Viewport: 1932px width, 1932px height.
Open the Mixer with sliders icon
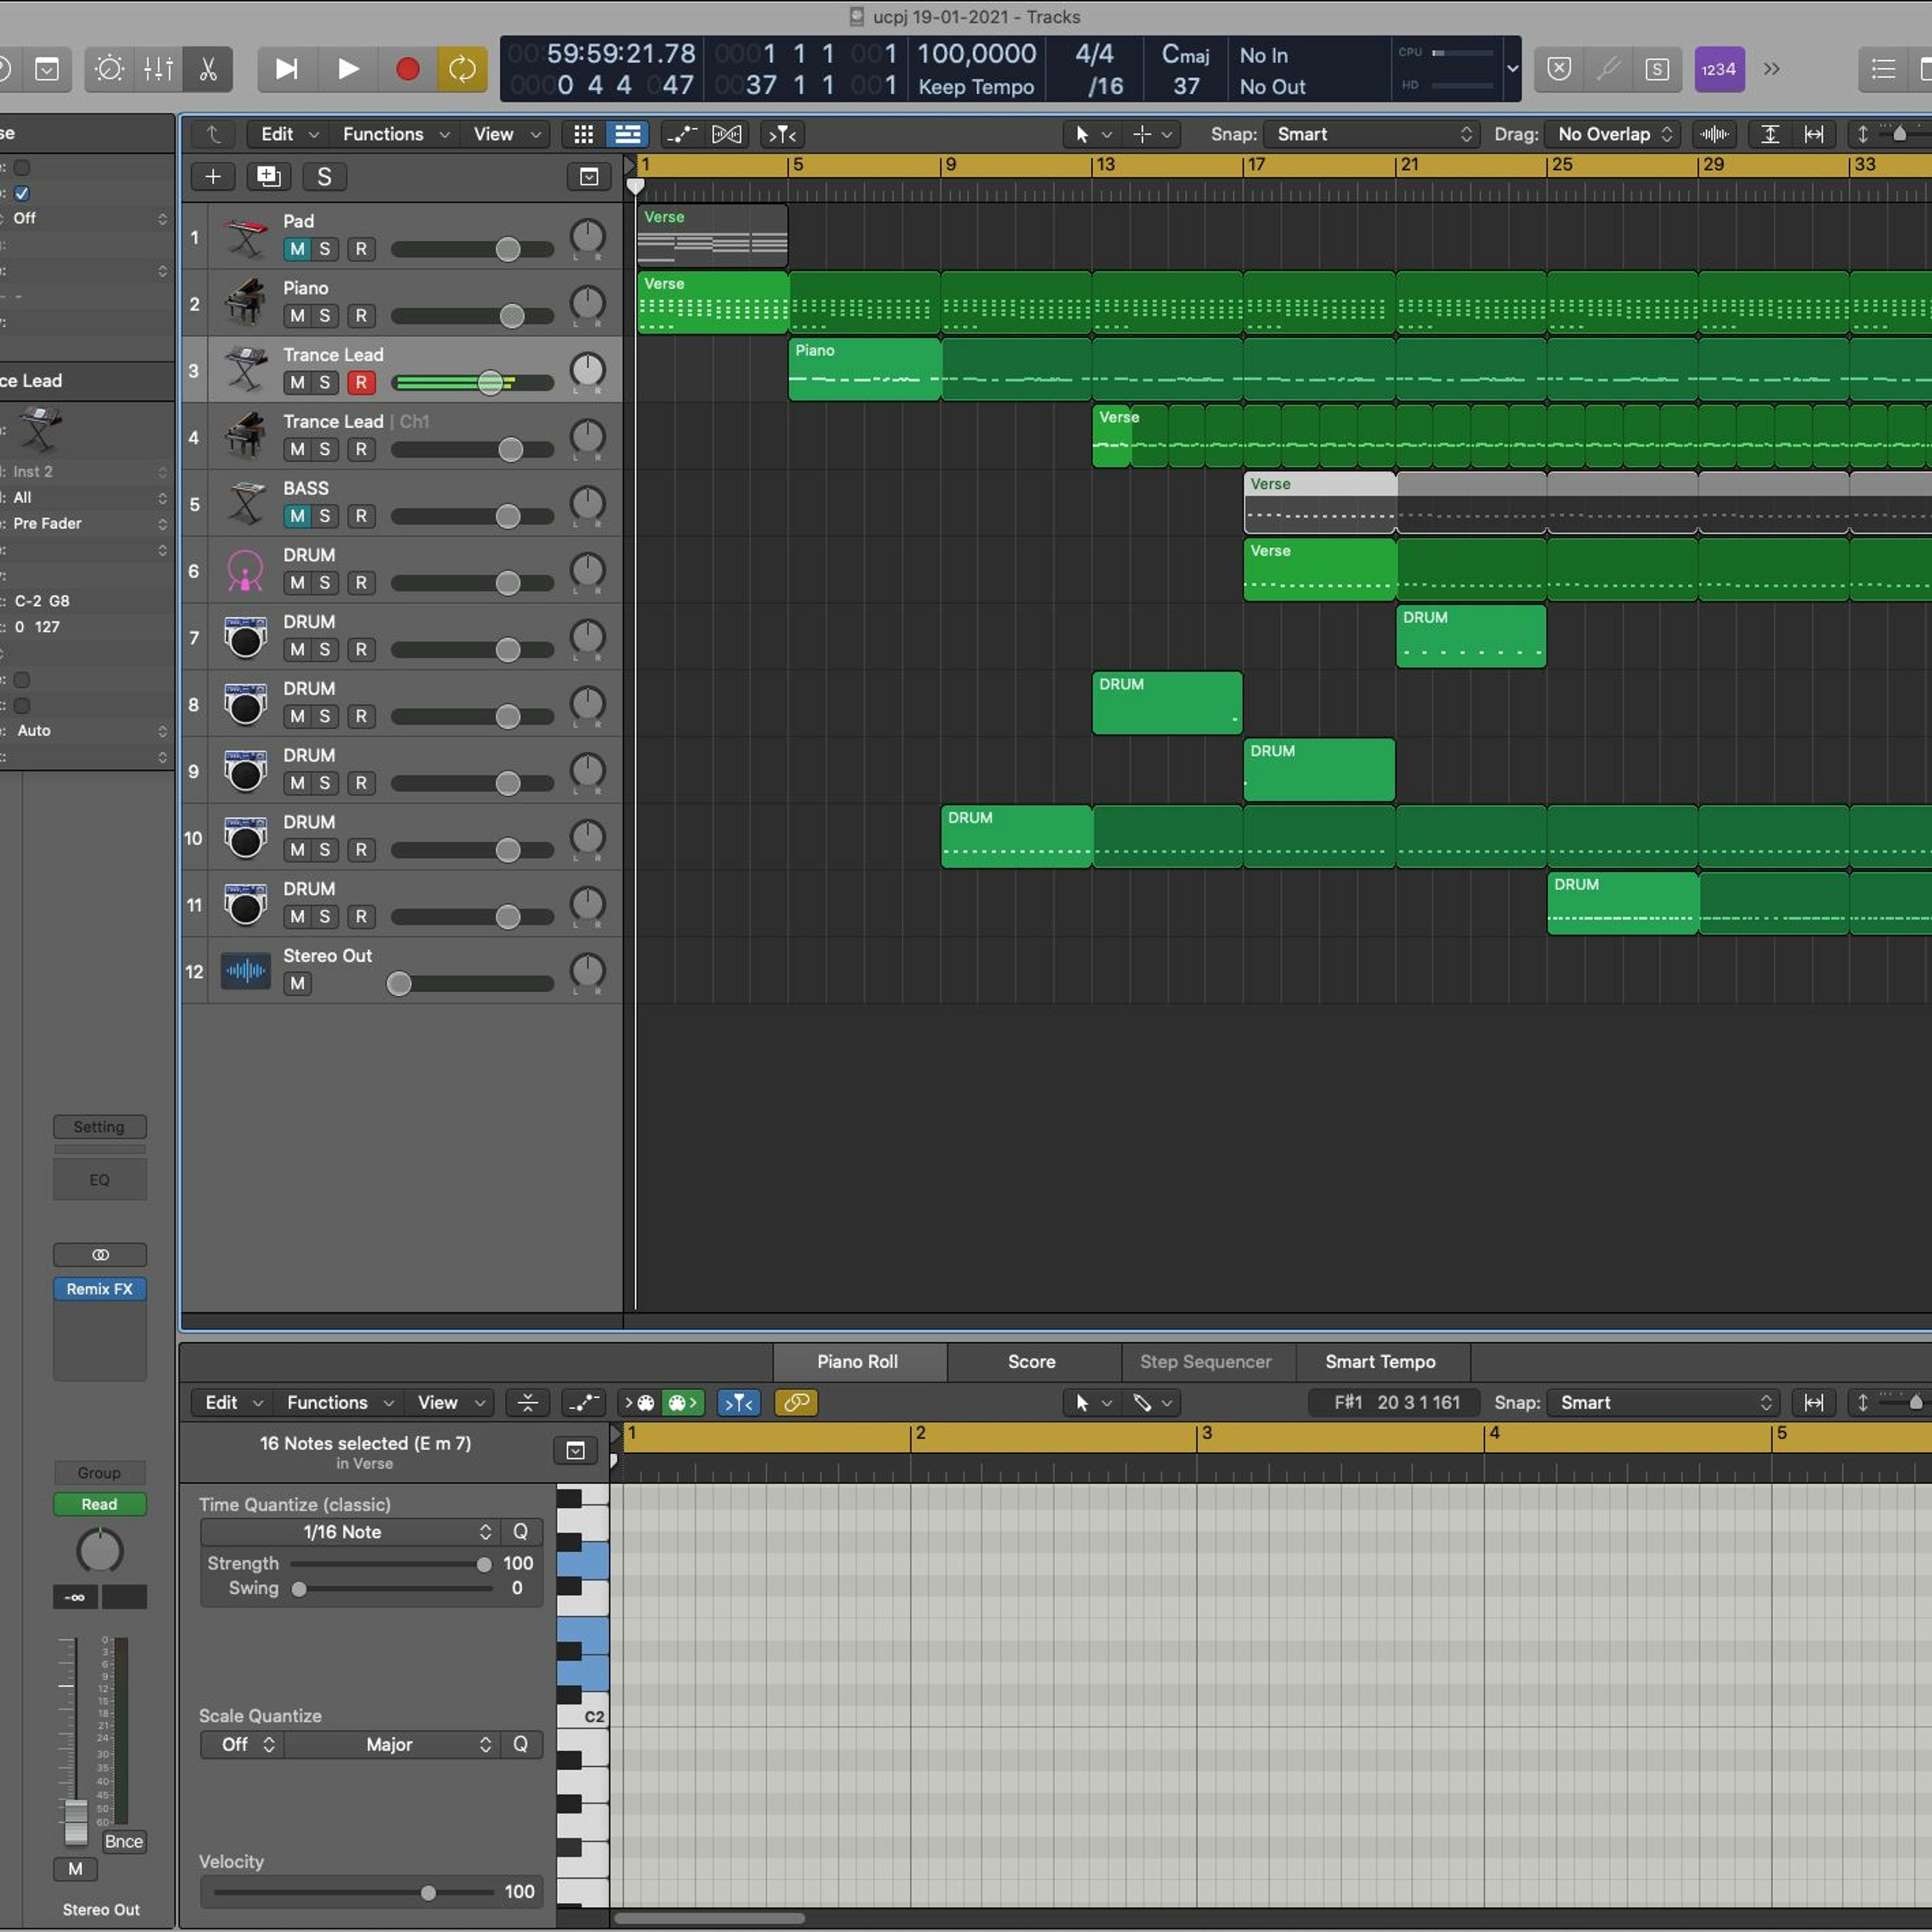[x=158, y=69]
